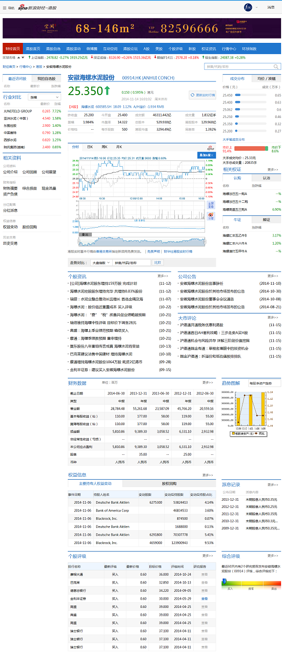Open the 大盘指数 comparison dropdown
This screenshot has width=282, height=664.
(x=101, y=262)
